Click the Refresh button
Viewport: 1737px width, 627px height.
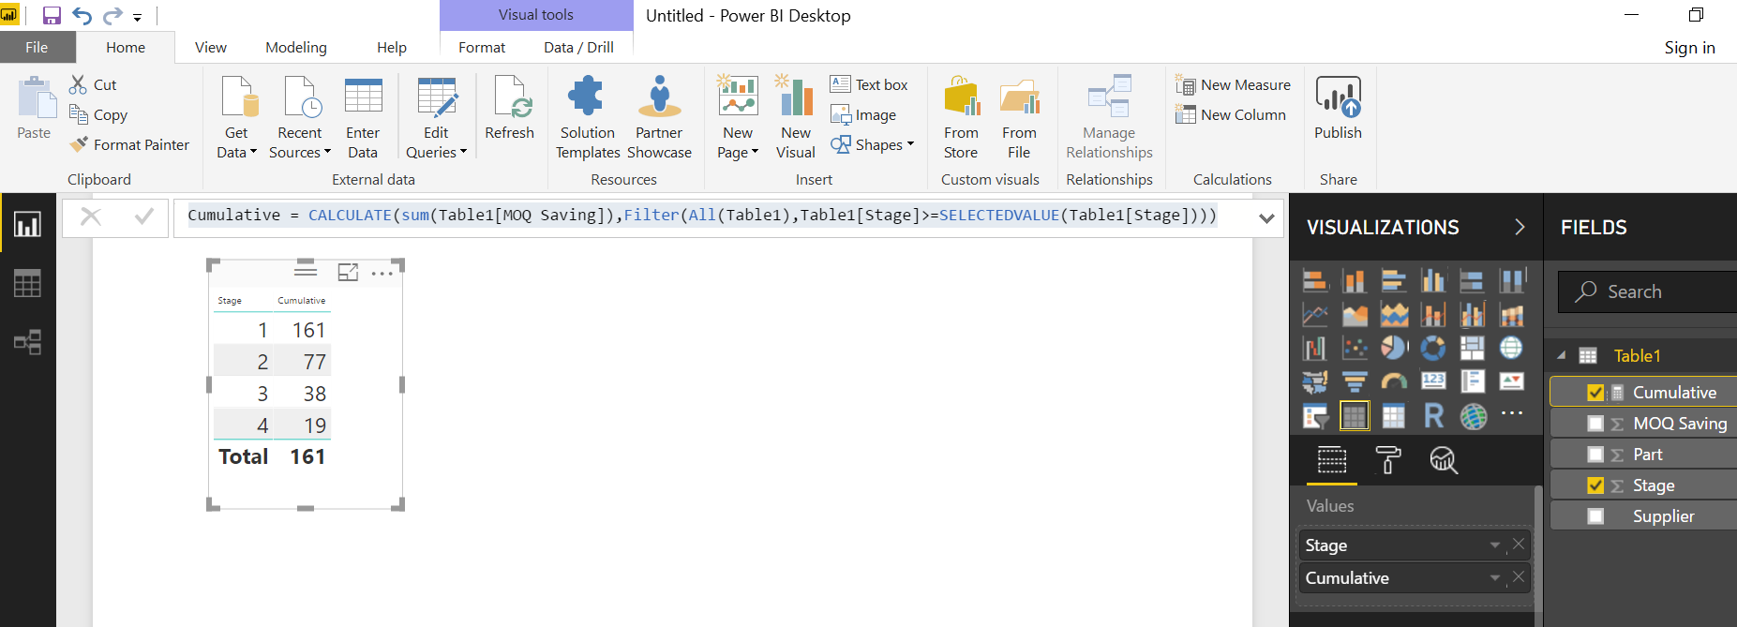tap(510, 108)
